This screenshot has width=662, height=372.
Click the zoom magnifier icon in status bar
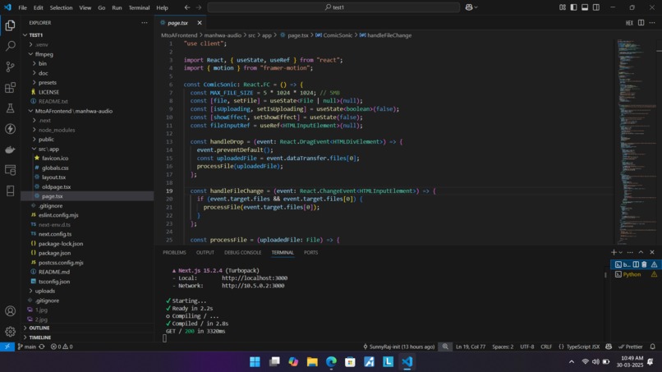(445, 347)
